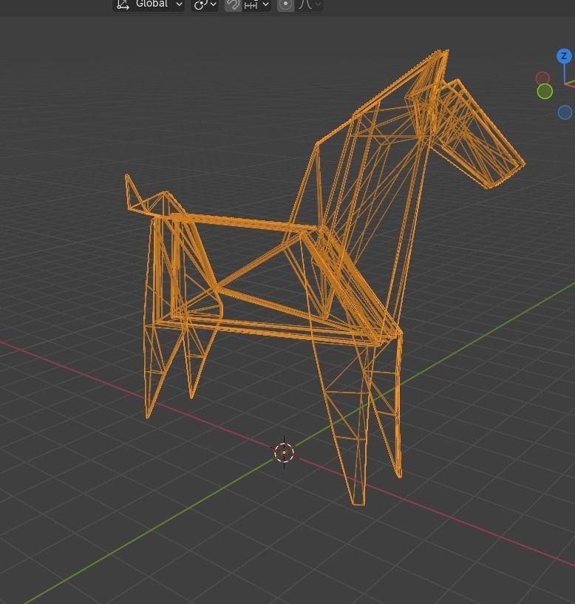Click the wireframe horse tail tip
This screenshot has height=604, width=575.
click(127, 177)
